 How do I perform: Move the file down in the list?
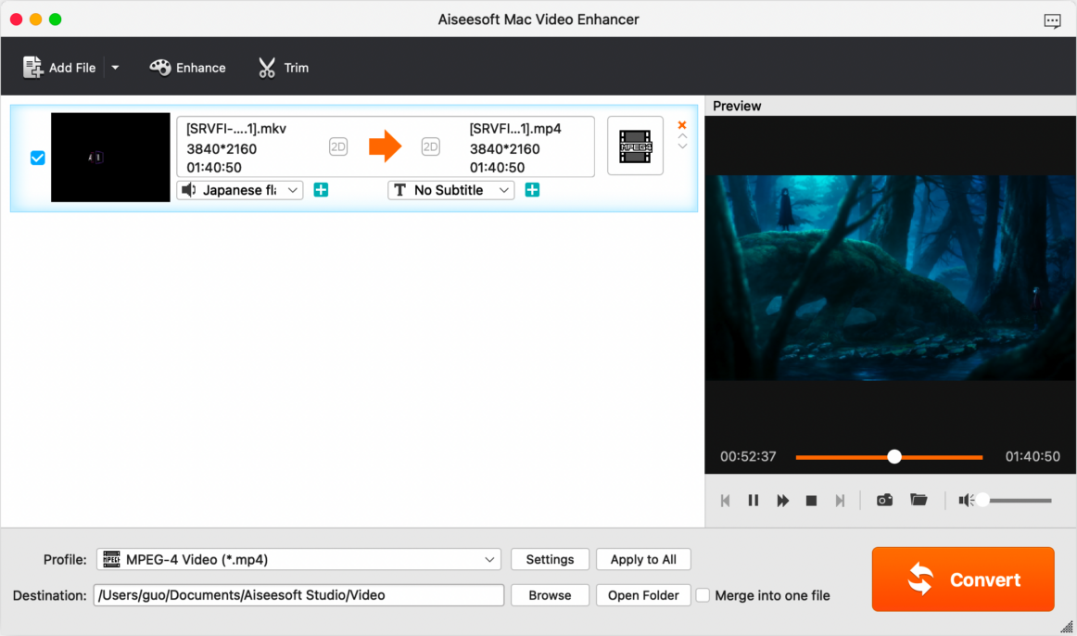[x=683, y=146]
